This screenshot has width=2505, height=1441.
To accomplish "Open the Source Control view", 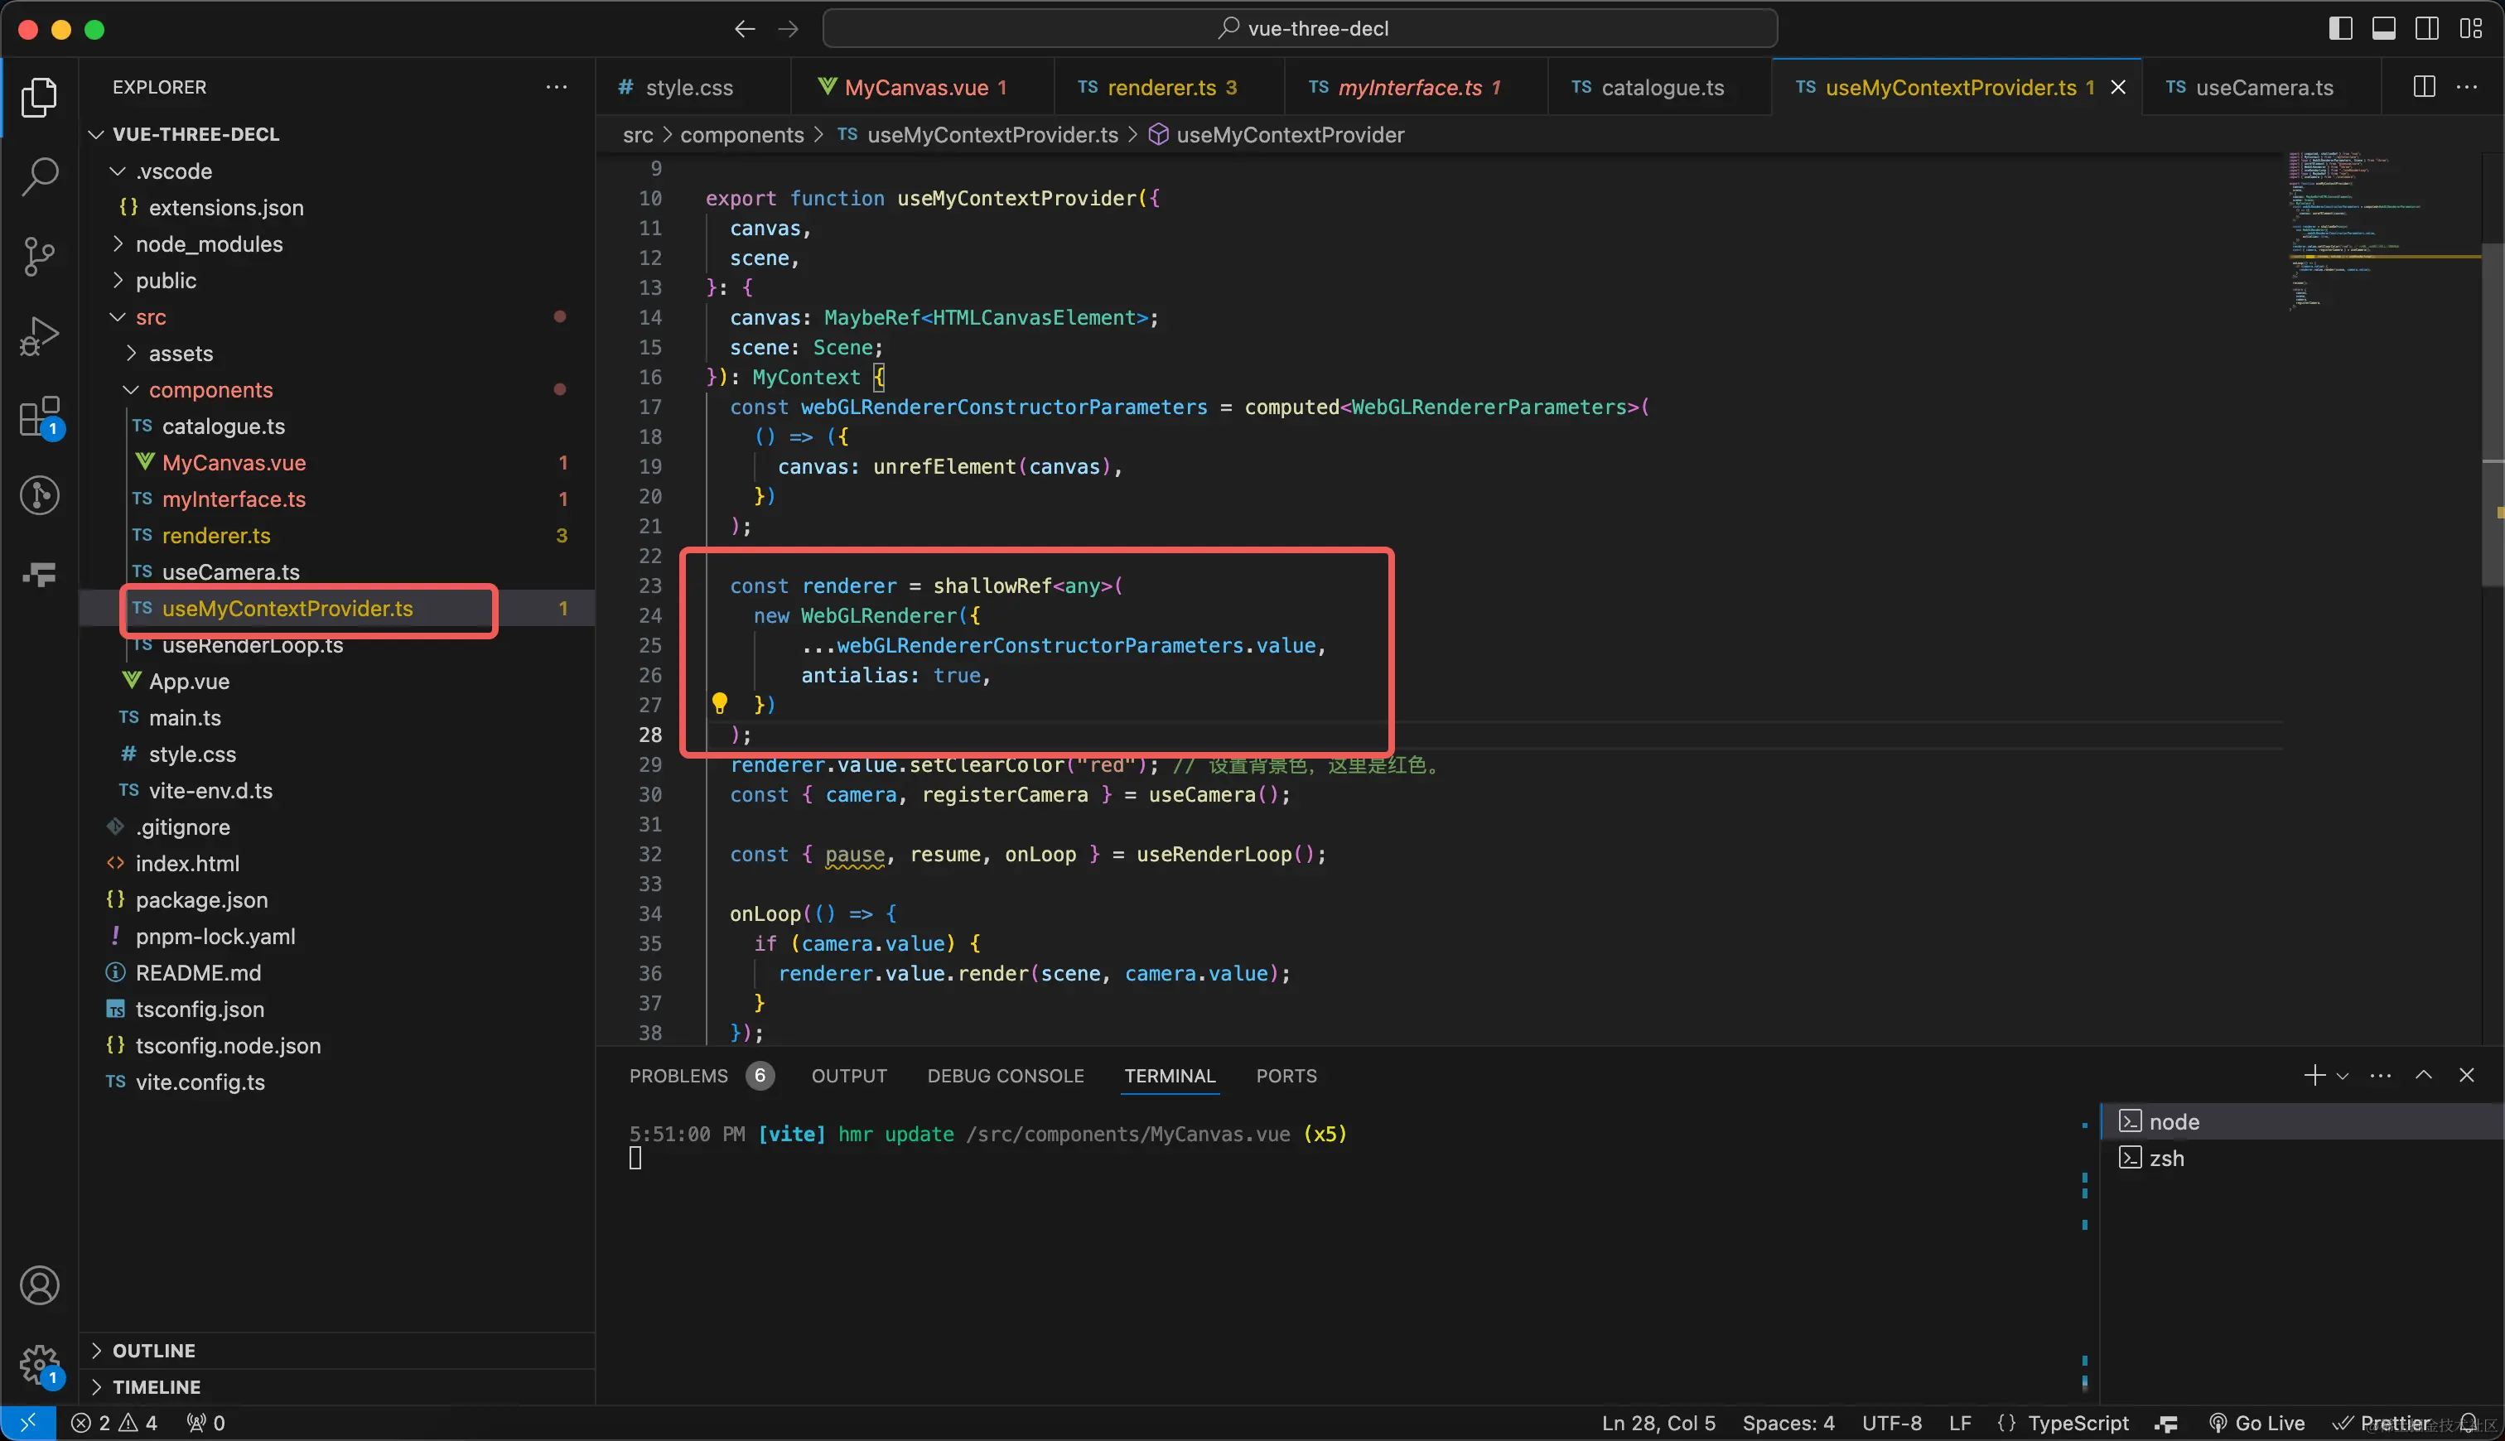I will [40, 257].
